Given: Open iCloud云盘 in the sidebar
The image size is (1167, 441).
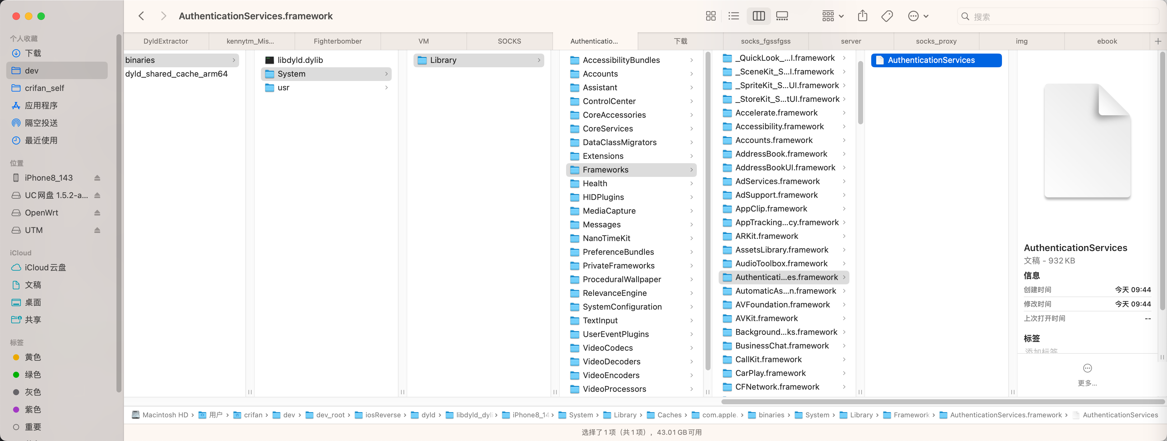Looking at the screenshot, I should click(x=57, y=268).
